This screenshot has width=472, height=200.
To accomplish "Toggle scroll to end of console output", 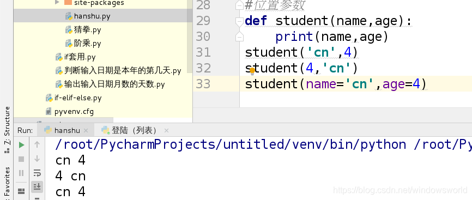I will click(37, 187).
